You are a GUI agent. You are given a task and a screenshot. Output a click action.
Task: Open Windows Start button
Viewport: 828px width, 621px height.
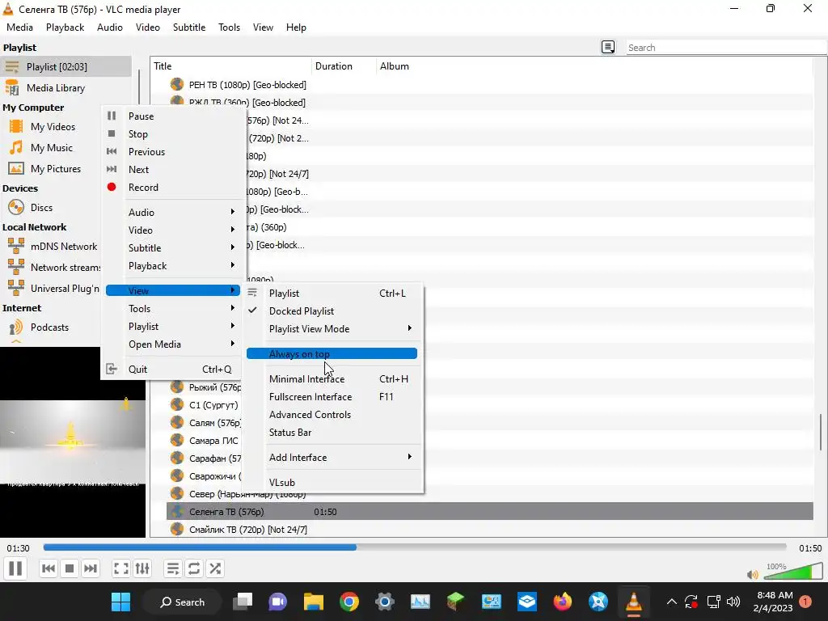click(121, 602)
